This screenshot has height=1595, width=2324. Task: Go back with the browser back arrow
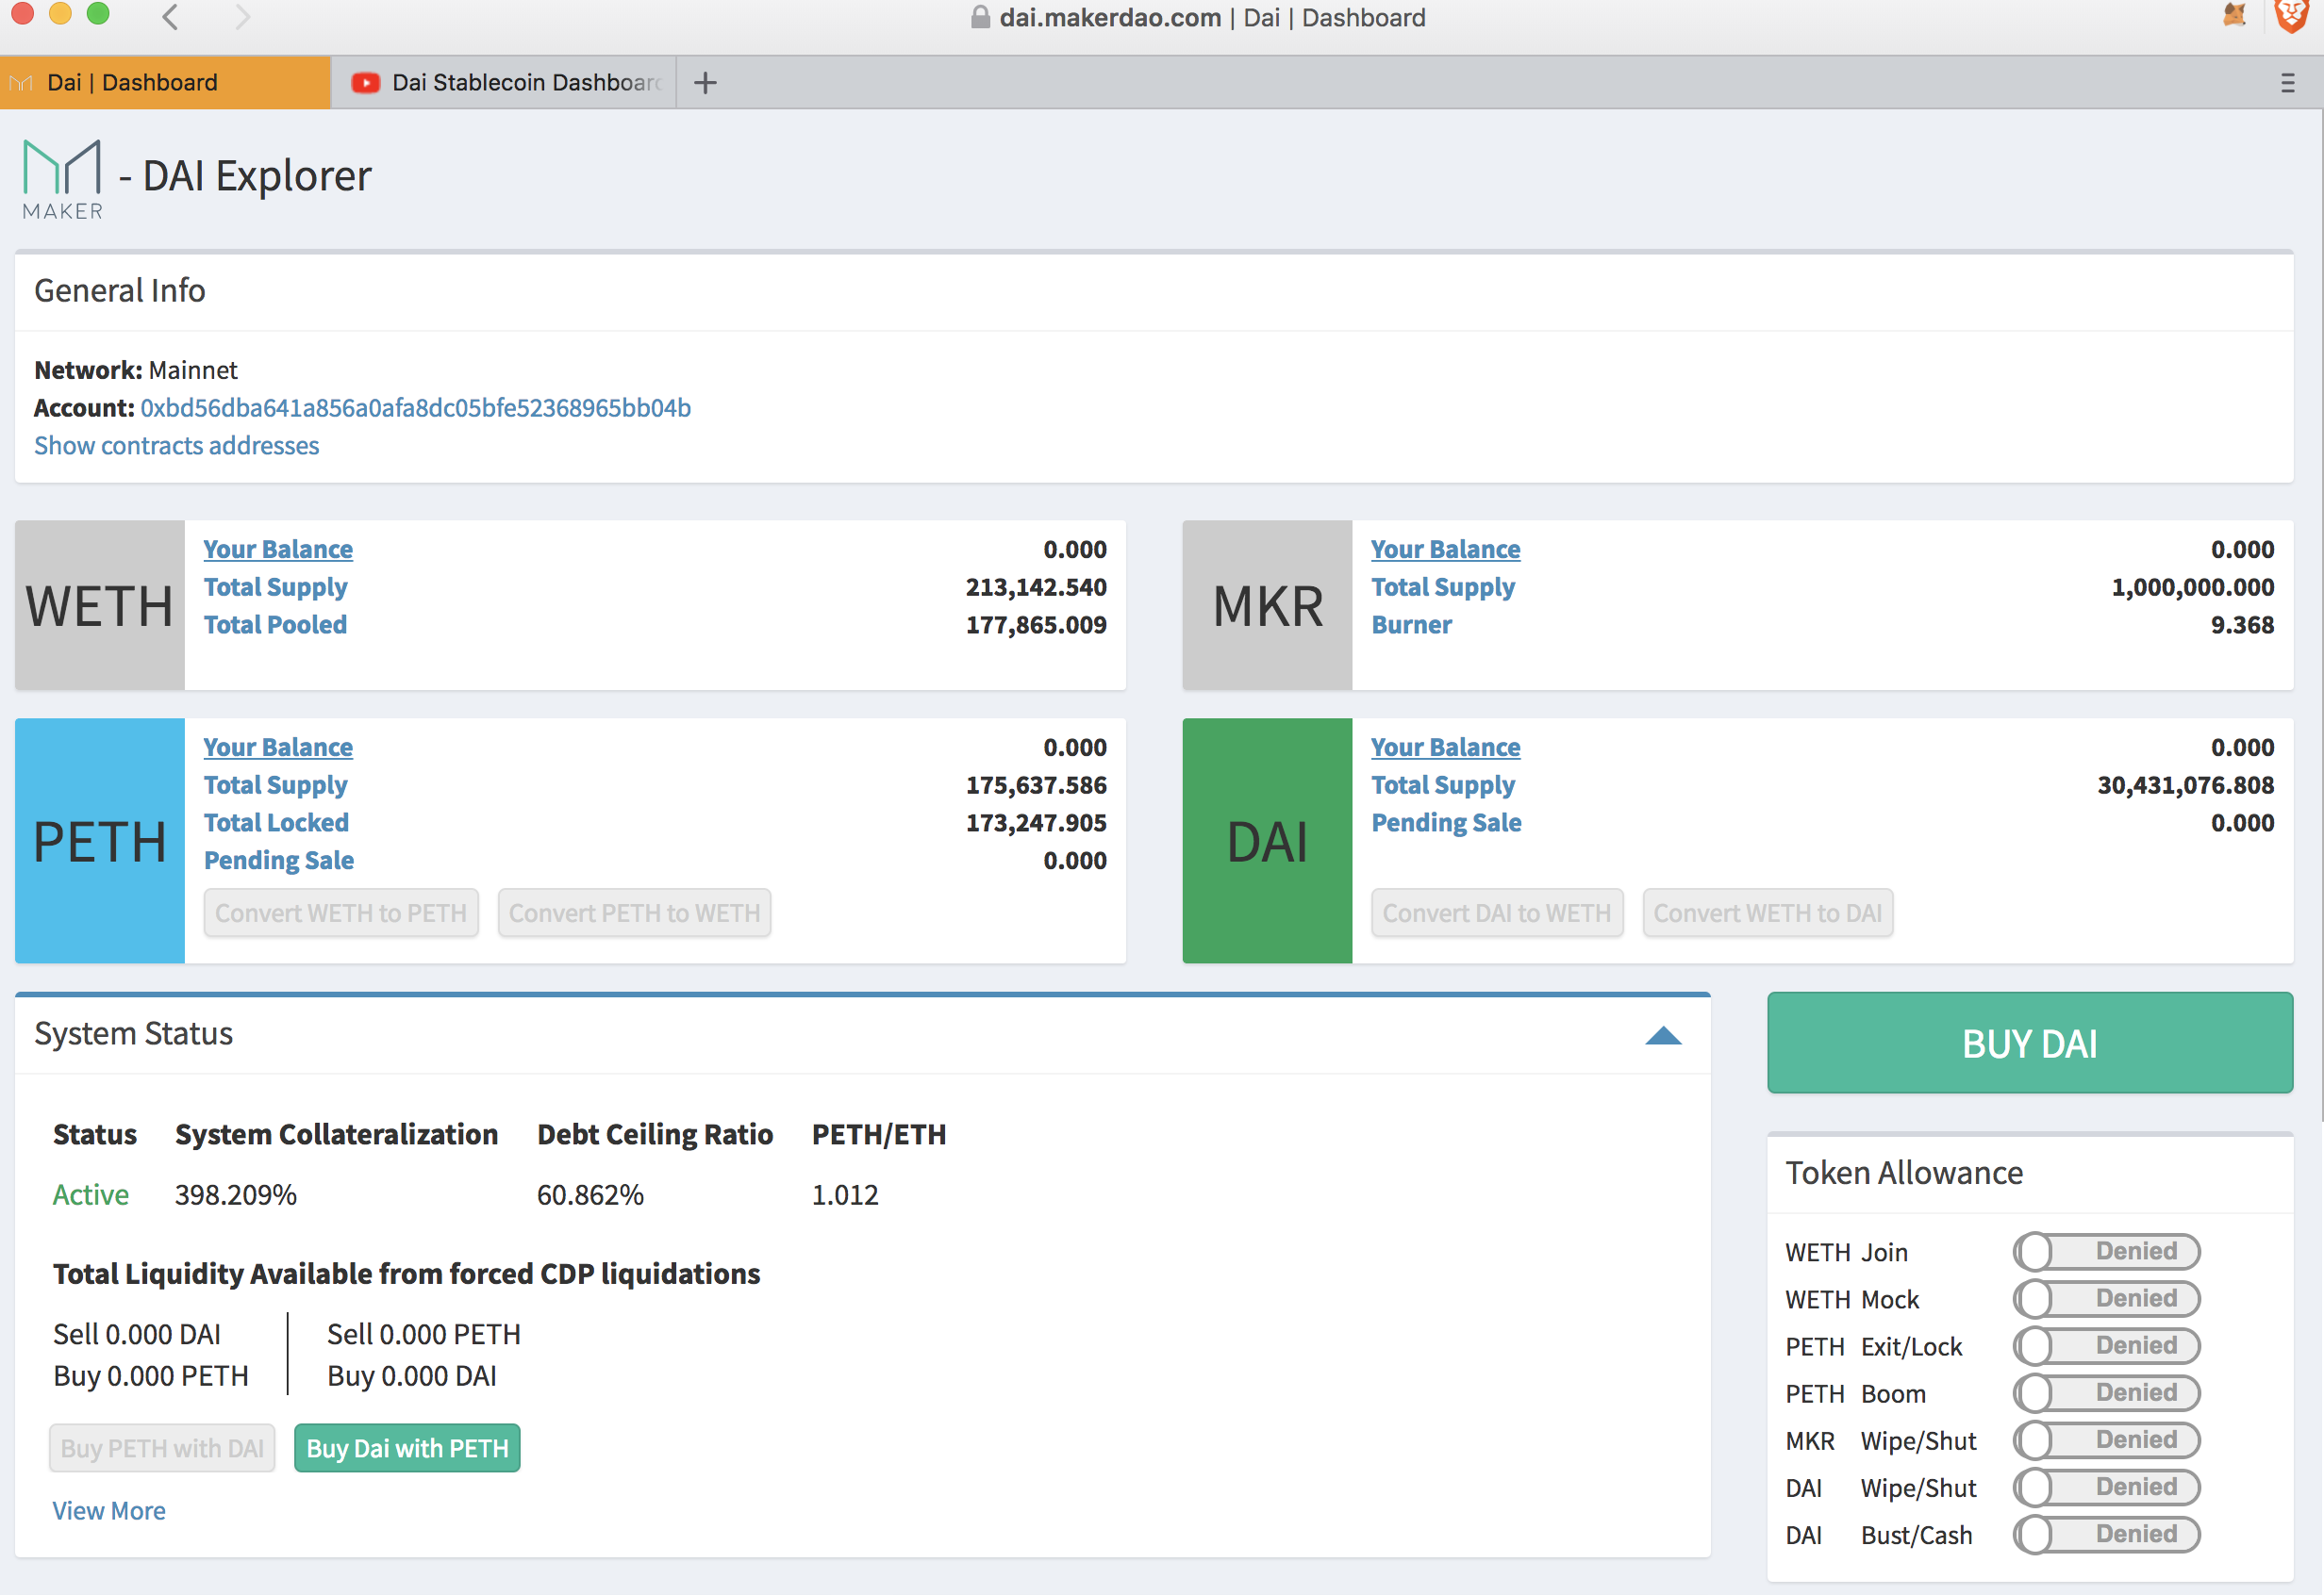click(170, 17)
